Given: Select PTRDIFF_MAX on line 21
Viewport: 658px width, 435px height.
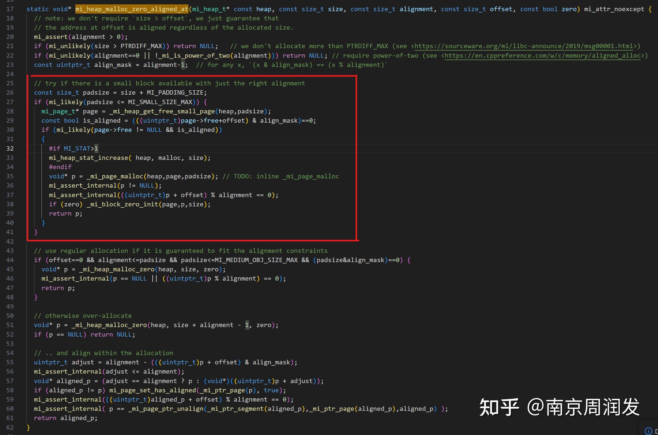Looking at the screenshot, I should pyautogui.click(x=142, y=46).
